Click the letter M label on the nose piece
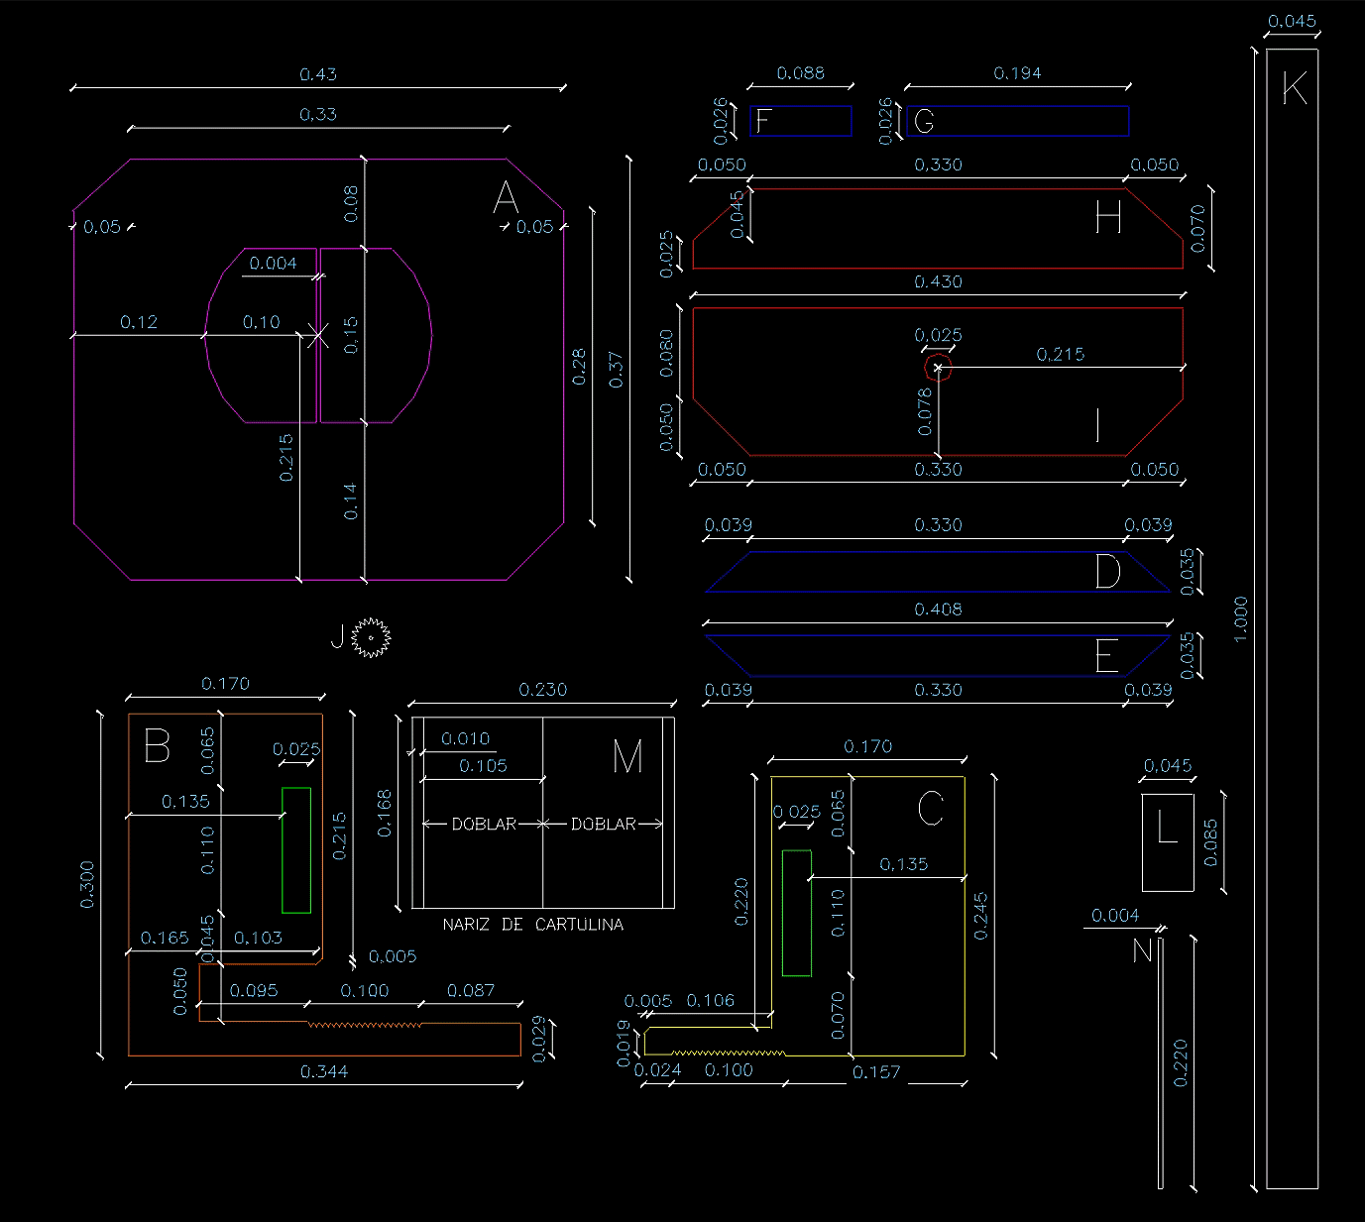Viewport: 1365px width, 1222px height. click(627, 757)
